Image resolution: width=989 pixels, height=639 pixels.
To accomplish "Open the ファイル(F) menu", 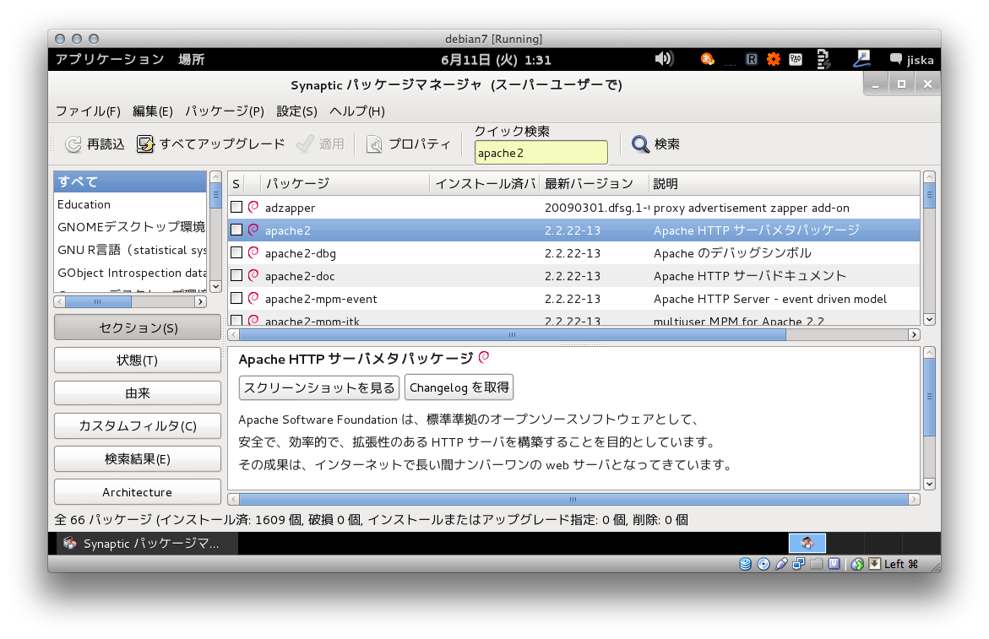I will pos(88,111).
